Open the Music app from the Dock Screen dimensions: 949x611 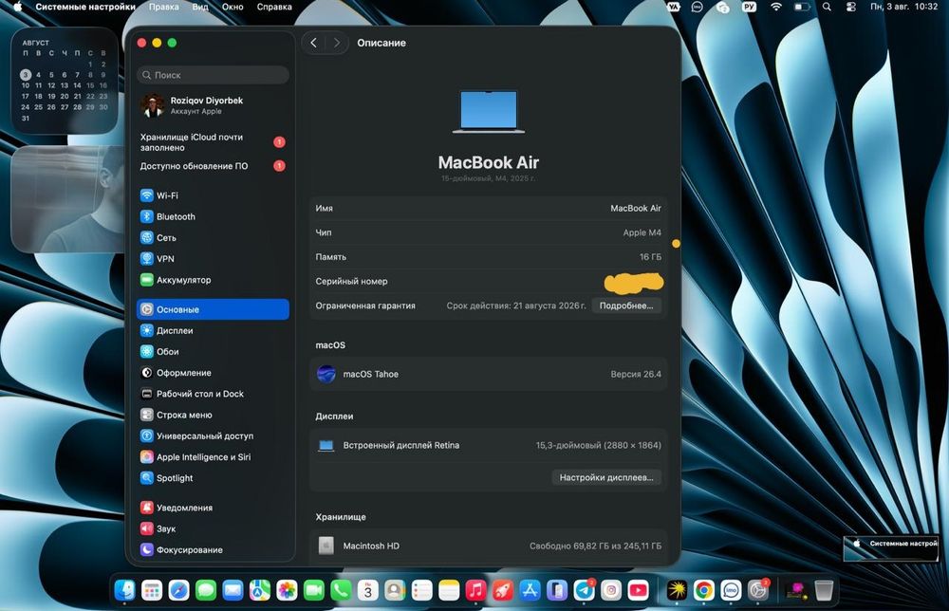click(475, 590)
